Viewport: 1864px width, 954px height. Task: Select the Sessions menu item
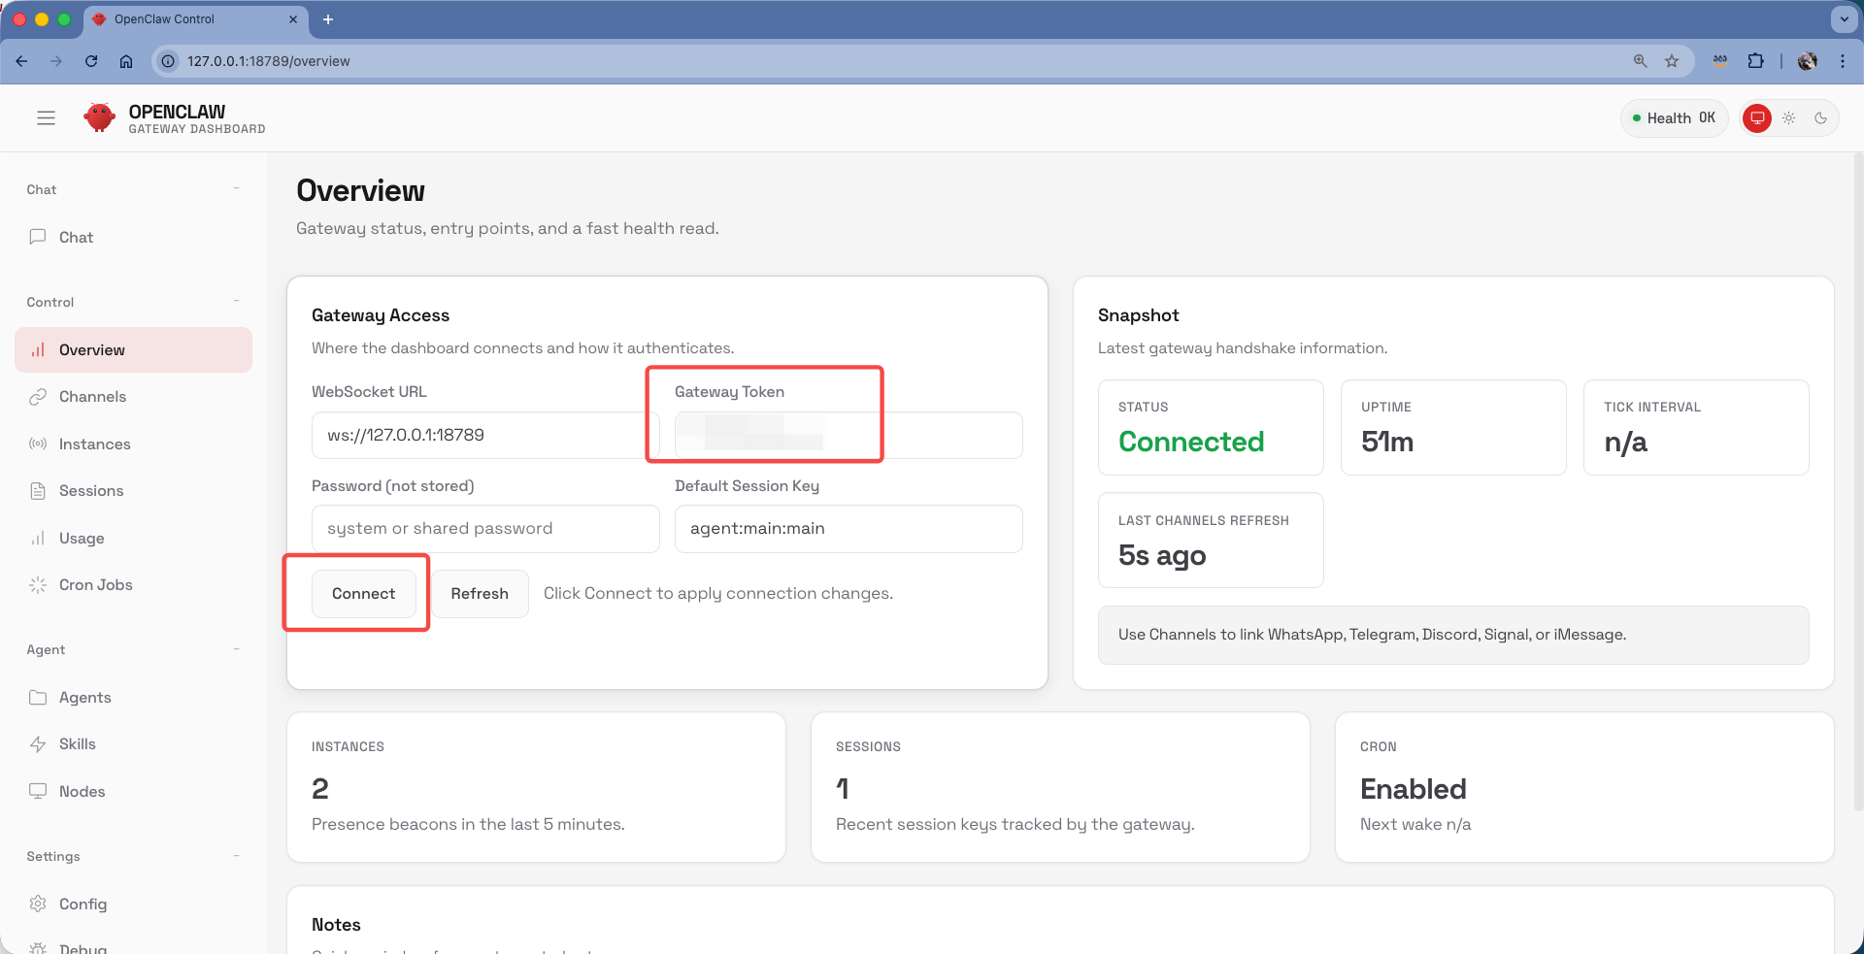click(x=91, y=491)
